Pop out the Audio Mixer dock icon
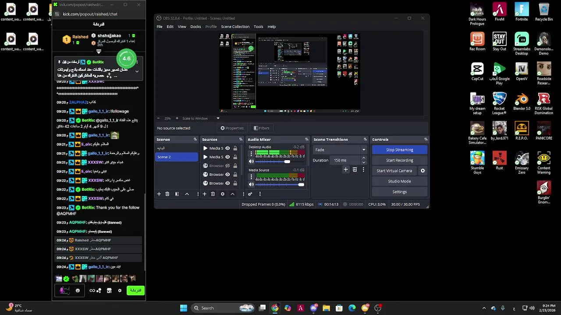The height and width of the screenshot is (315, 561). tap(306, 140)
